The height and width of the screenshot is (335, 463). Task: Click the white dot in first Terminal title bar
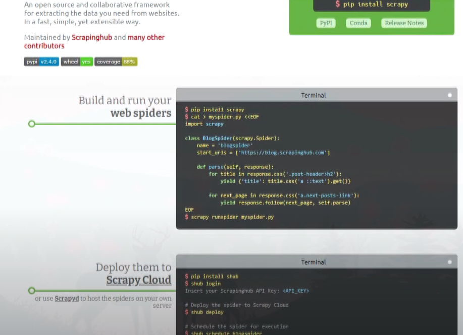pos(450,95)
